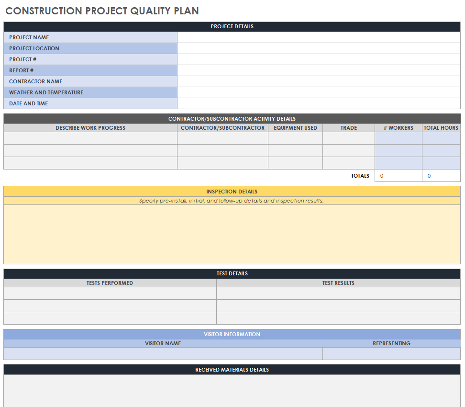The image size is (465, 407).
Task: Select first row under Describe Work Progress
Action: pos(90,138)
